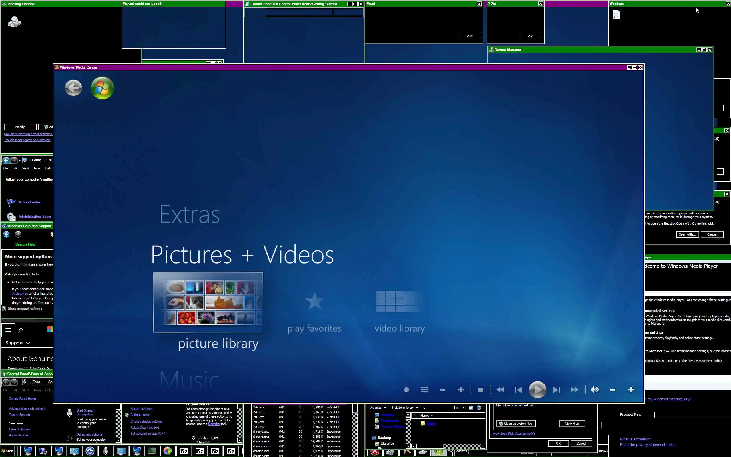Click the stop playback square

480,390
